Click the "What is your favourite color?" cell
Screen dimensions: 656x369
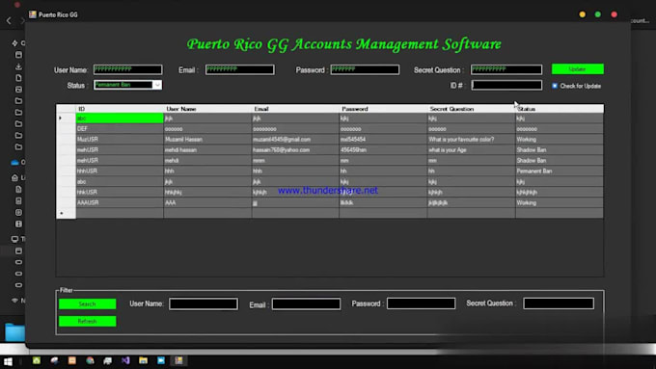click(471, 139)
